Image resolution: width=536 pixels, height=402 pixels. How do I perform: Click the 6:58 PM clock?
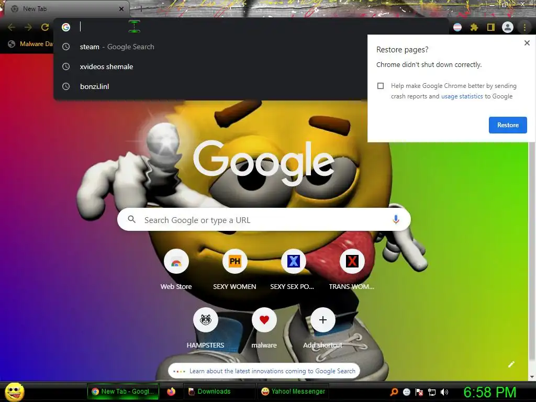click(x=489, y=392)
